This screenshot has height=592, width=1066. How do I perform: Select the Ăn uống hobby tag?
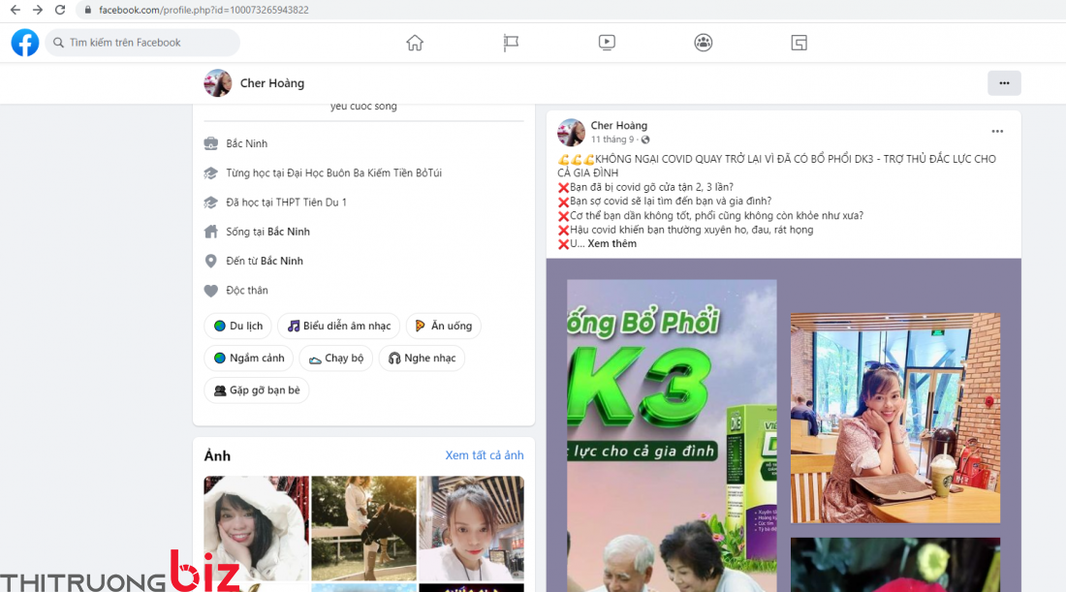[x=443, y=327]
